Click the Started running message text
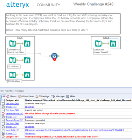This screenshot has height=140, width=132. (x=78, y=100)
